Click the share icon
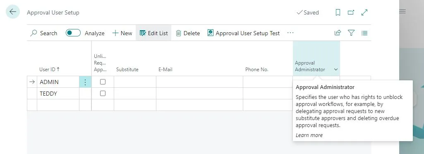This screenshot has height=154, width=424. pyautogui.click(x=338, y=33)
